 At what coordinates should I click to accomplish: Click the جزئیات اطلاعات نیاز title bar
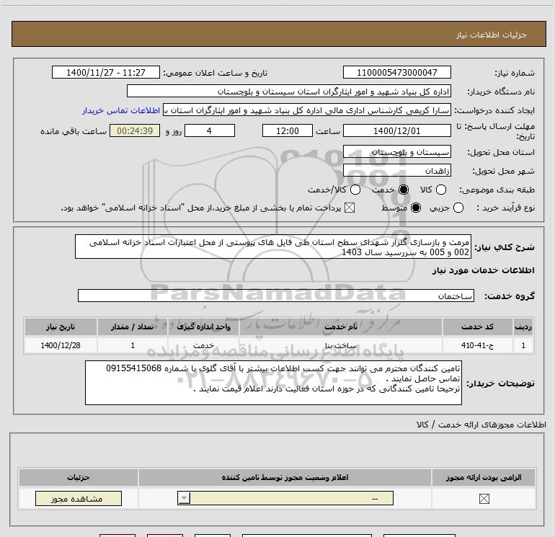tap(279, 34)
